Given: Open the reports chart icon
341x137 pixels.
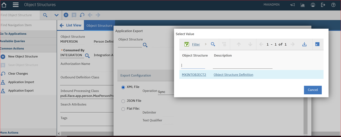Looking at the screenshot, I should tap(303, 5).
